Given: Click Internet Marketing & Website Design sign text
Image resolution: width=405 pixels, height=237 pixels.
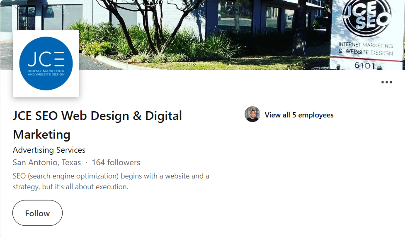Looking at the screenshot, I should click(366, 48).
